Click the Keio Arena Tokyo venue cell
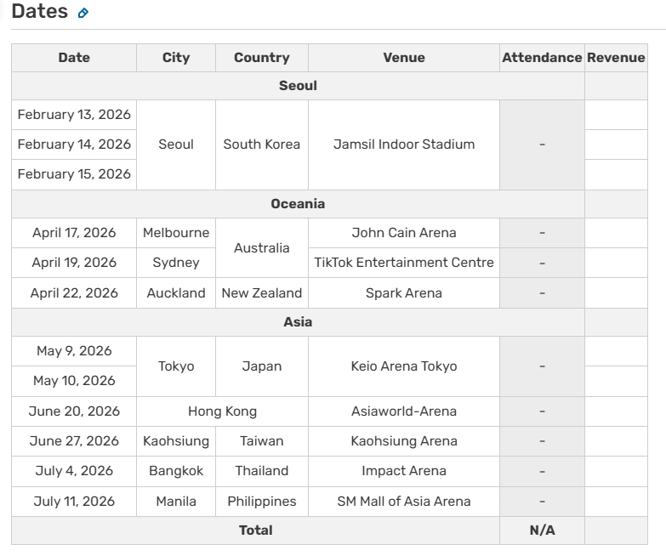666x556 pixels. pyautogui.click(x=404, y=366)
